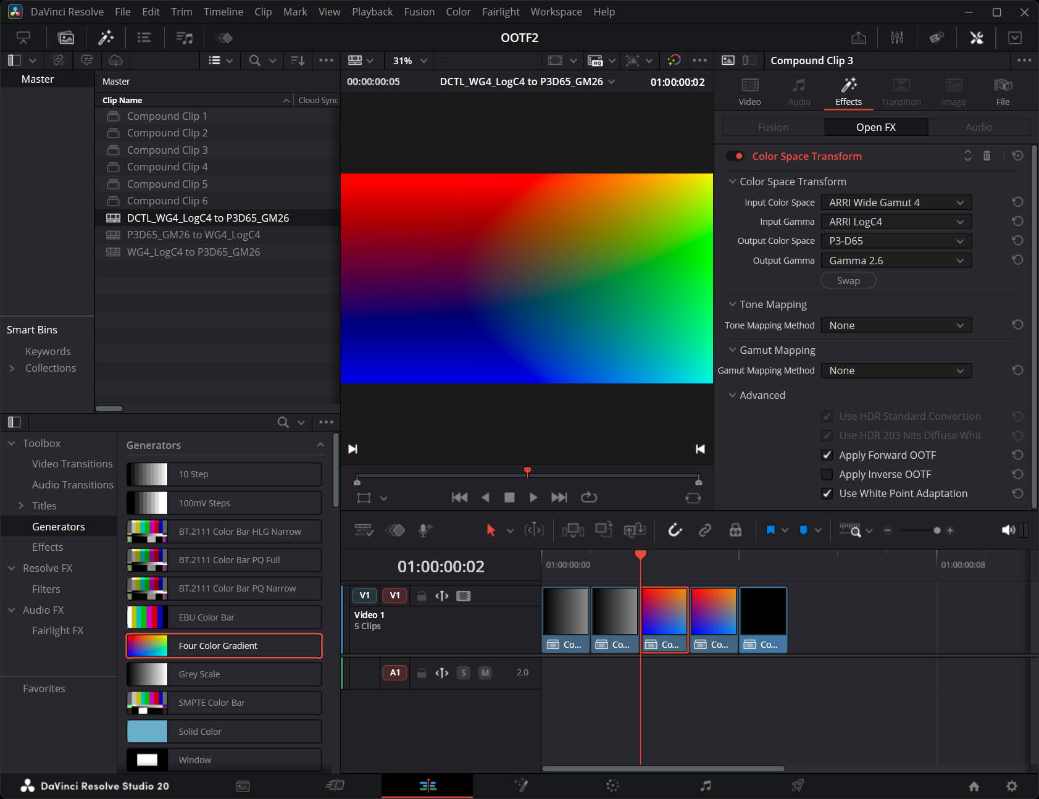
Task: Open the Output Gamma dropdown
Action: tap(896, 261)
